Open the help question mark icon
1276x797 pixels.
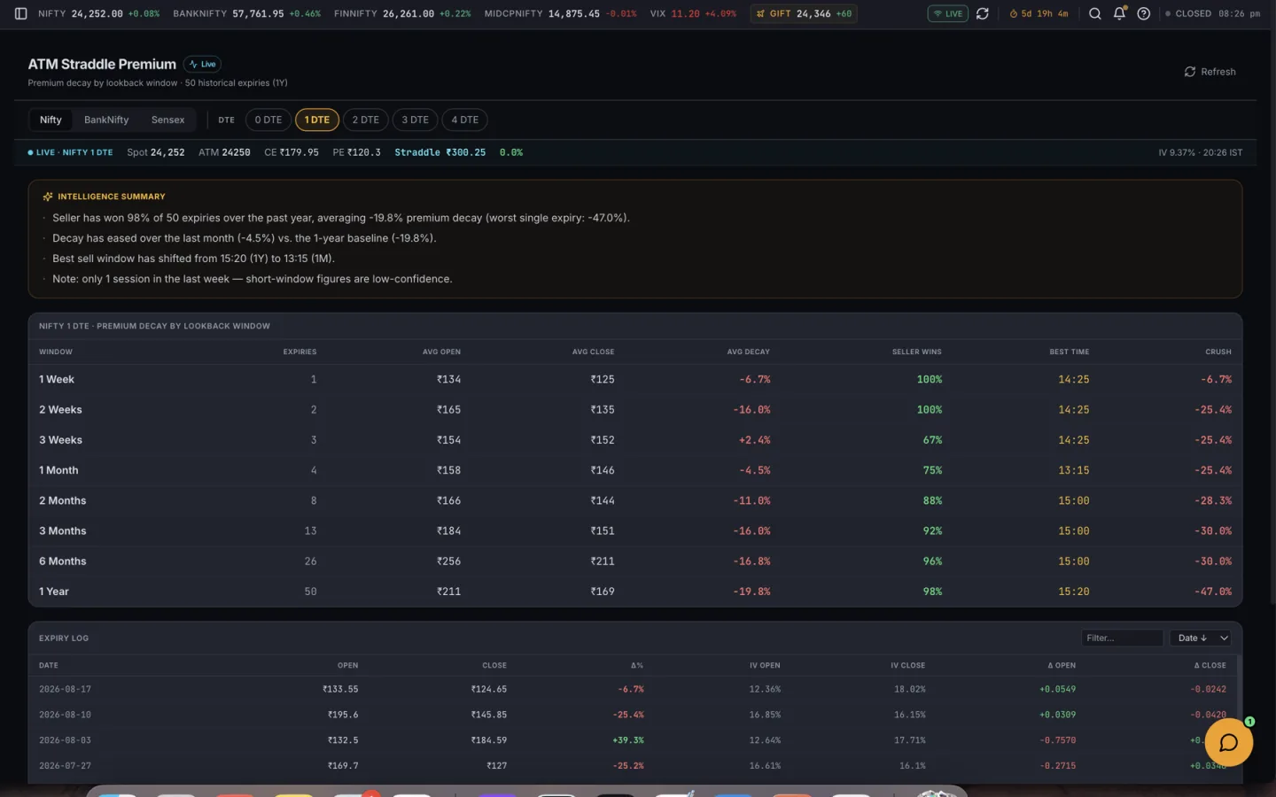1143,14
